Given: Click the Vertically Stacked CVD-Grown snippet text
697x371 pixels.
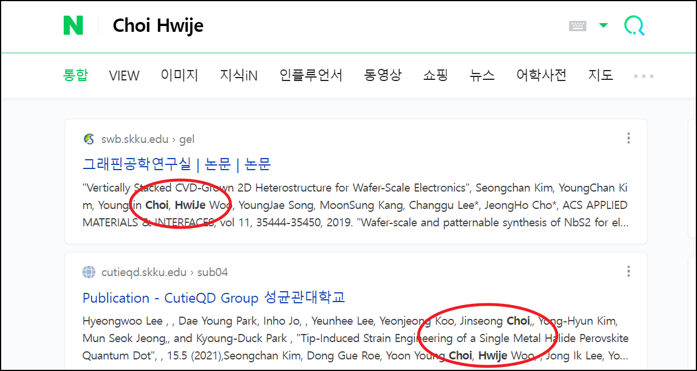Looking at the screenshot, I should click(x=355, y=205).
